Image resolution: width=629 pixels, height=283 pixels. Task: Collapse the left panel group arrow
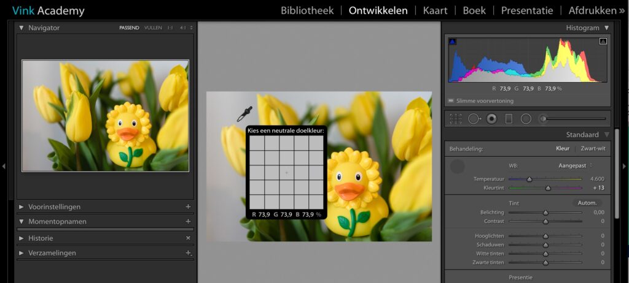tap(4, 166)
